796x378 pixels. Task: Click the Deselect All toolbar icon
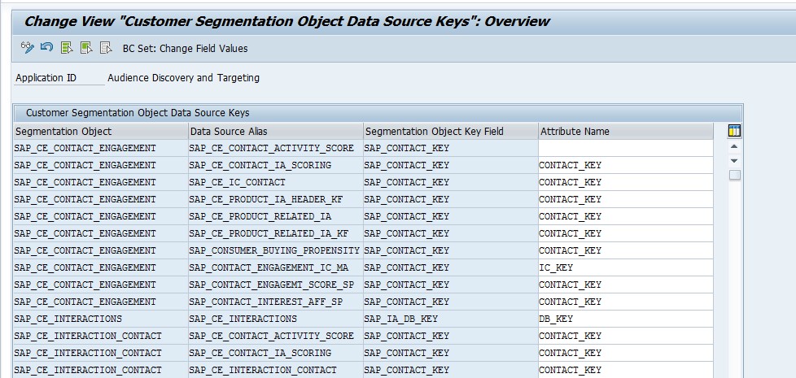106,48
